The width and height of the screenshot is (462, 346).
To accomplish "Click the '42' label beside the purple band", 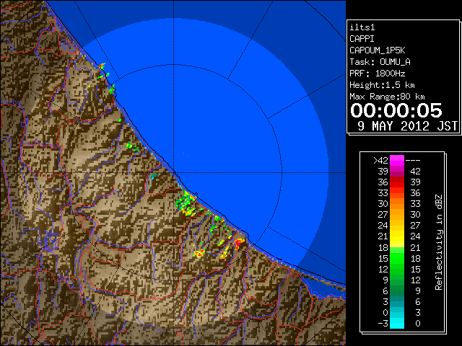I will click(x=415, y=172).
